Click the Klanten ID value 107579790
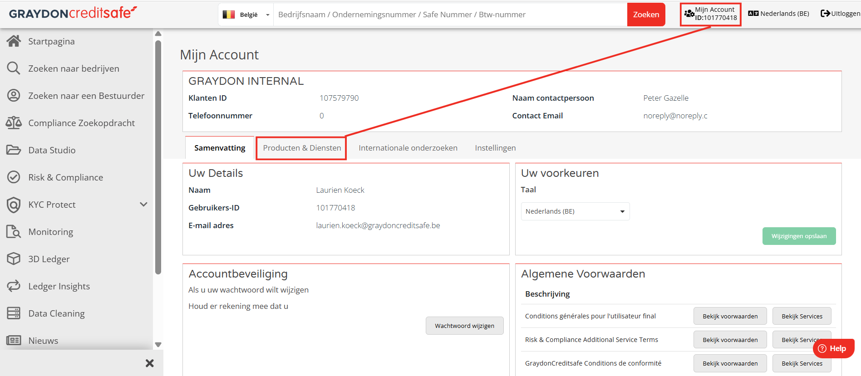The image size is (861, 376). coord(339,98)
